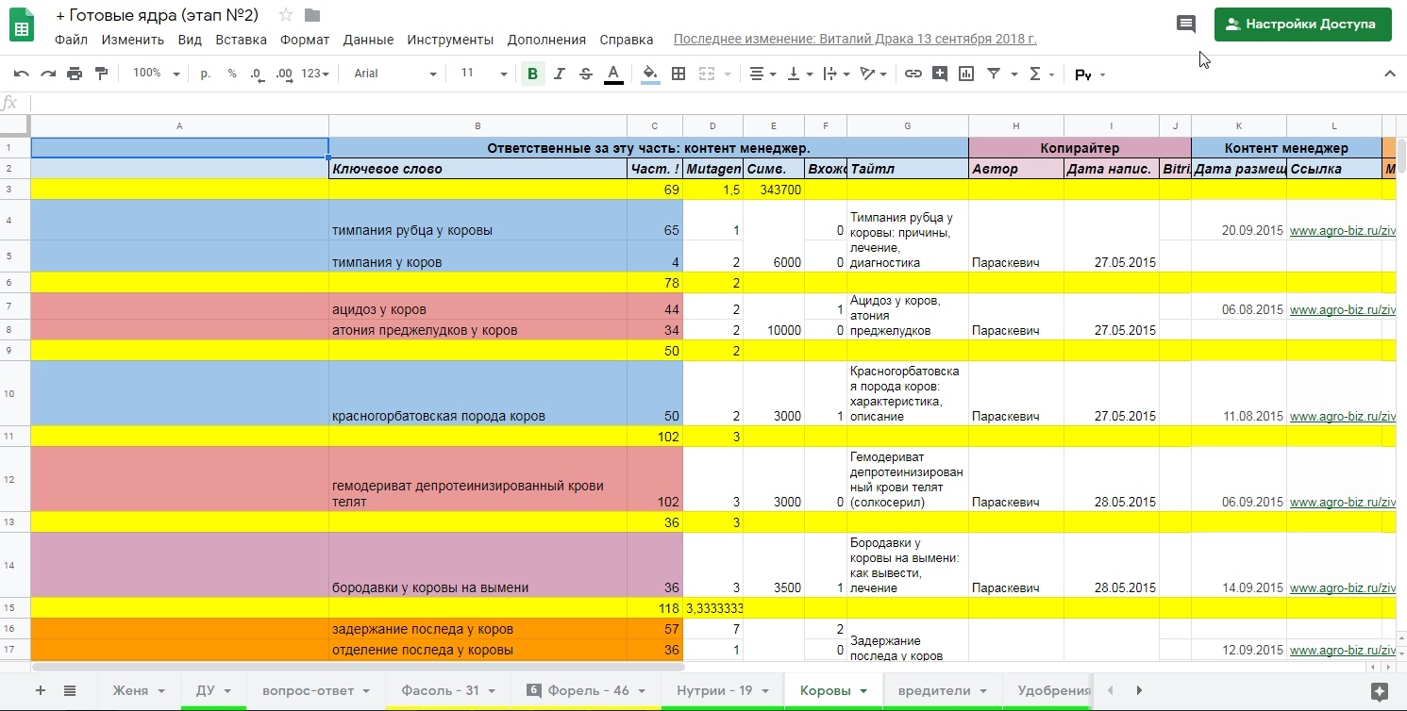This screenshot has height=711, width=1407.
Task: Open the font size 11 dropdown
Action: click(483, 74)
